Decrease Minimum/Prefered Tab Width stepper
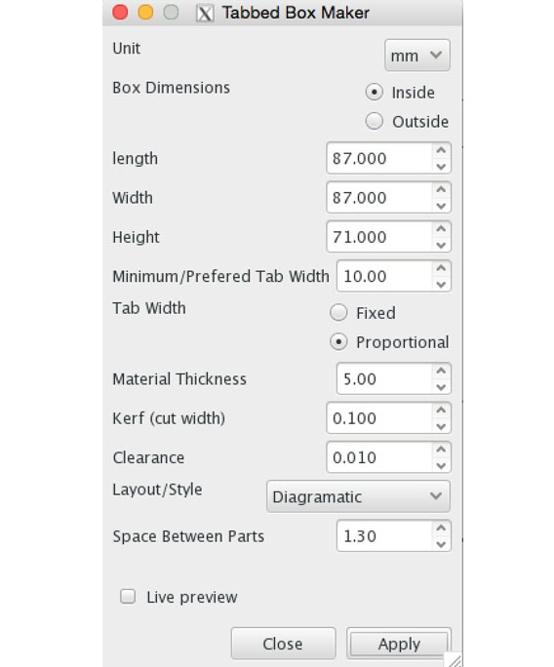Viewport: 554px width, 667px height. pos(441,285)
